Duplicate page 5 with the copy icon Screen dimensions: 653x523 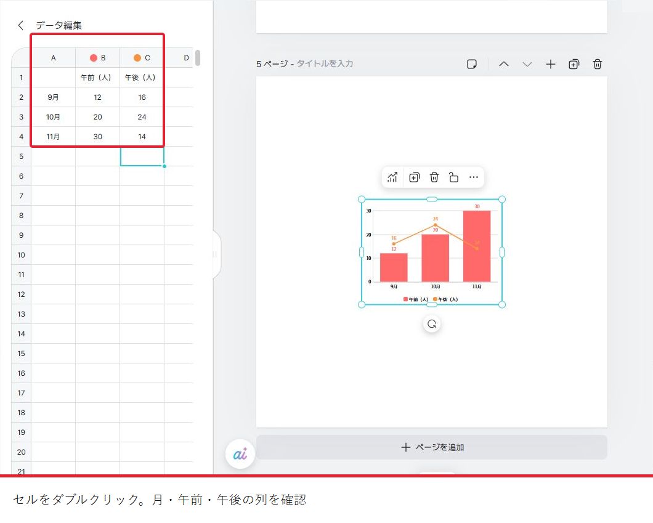(574, 64)
